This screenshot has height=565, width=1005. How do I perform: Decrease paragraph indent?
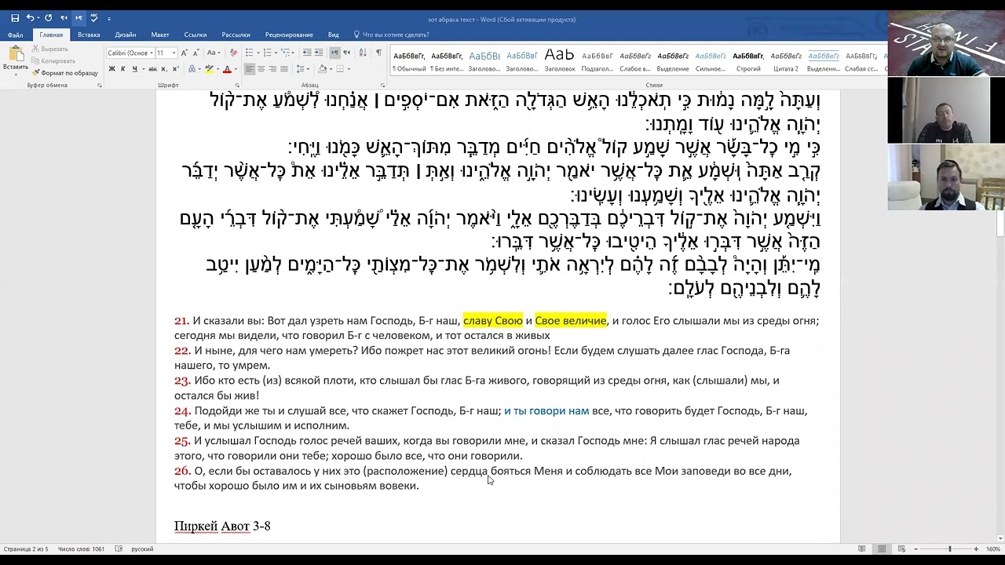coord(307,53)
